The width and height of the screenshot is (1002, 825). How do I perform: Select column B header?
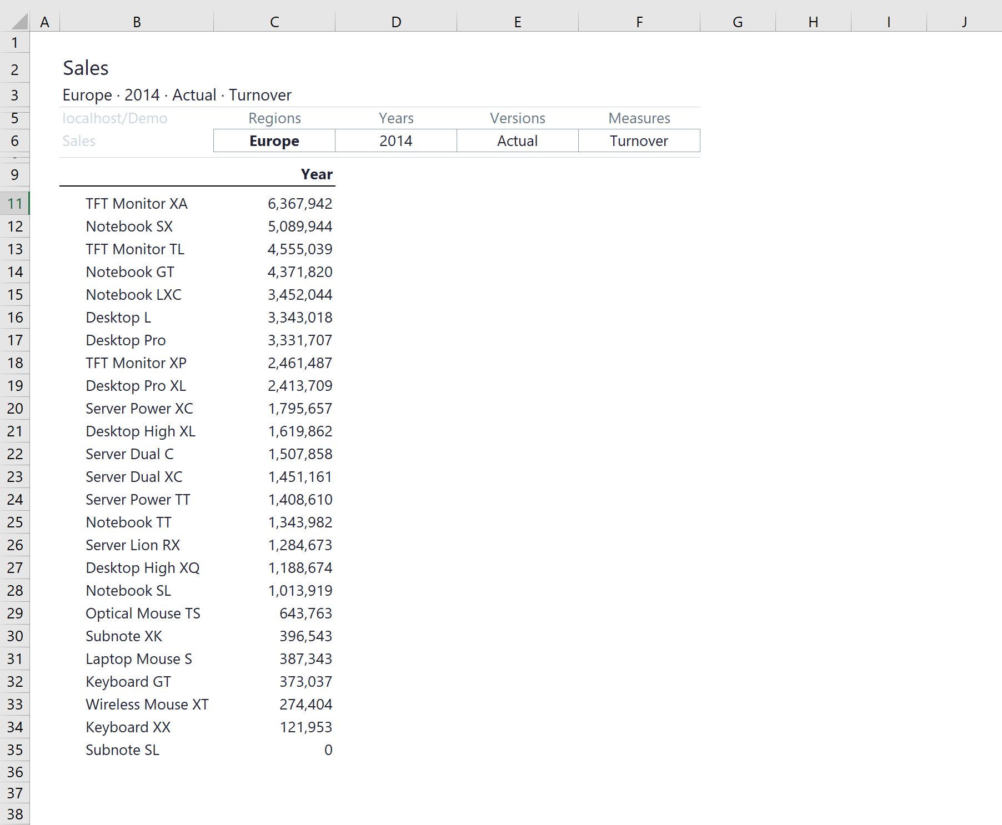pos(137,22)
